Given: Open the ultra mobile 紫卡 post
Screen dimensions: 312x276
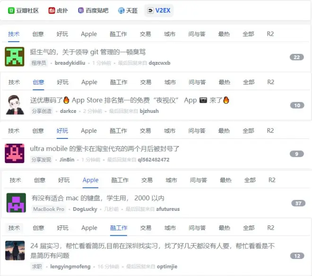Looking at the screenshot, I should click(x=104, y=149).
